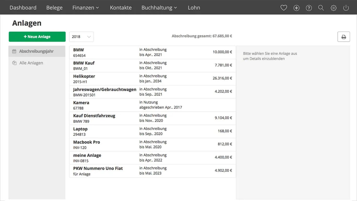The image size is (357, 201).
Task: Click the Neue Anlage button
Action: point(37,37)
